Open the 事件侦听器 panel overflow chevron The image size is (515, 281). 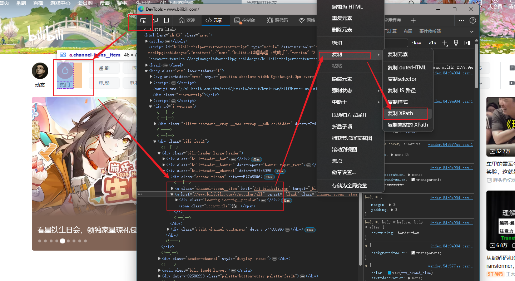[472, 31]
